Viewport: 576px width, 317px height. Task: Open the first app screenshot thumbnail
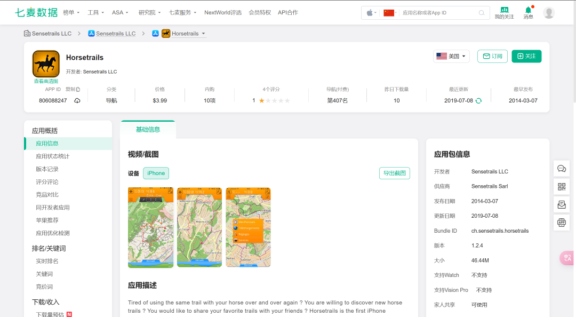coord(150,227)
